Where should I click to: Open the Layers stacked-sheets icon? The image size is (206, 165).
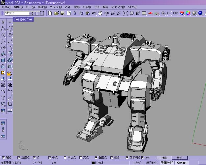(x=182, y=13)
